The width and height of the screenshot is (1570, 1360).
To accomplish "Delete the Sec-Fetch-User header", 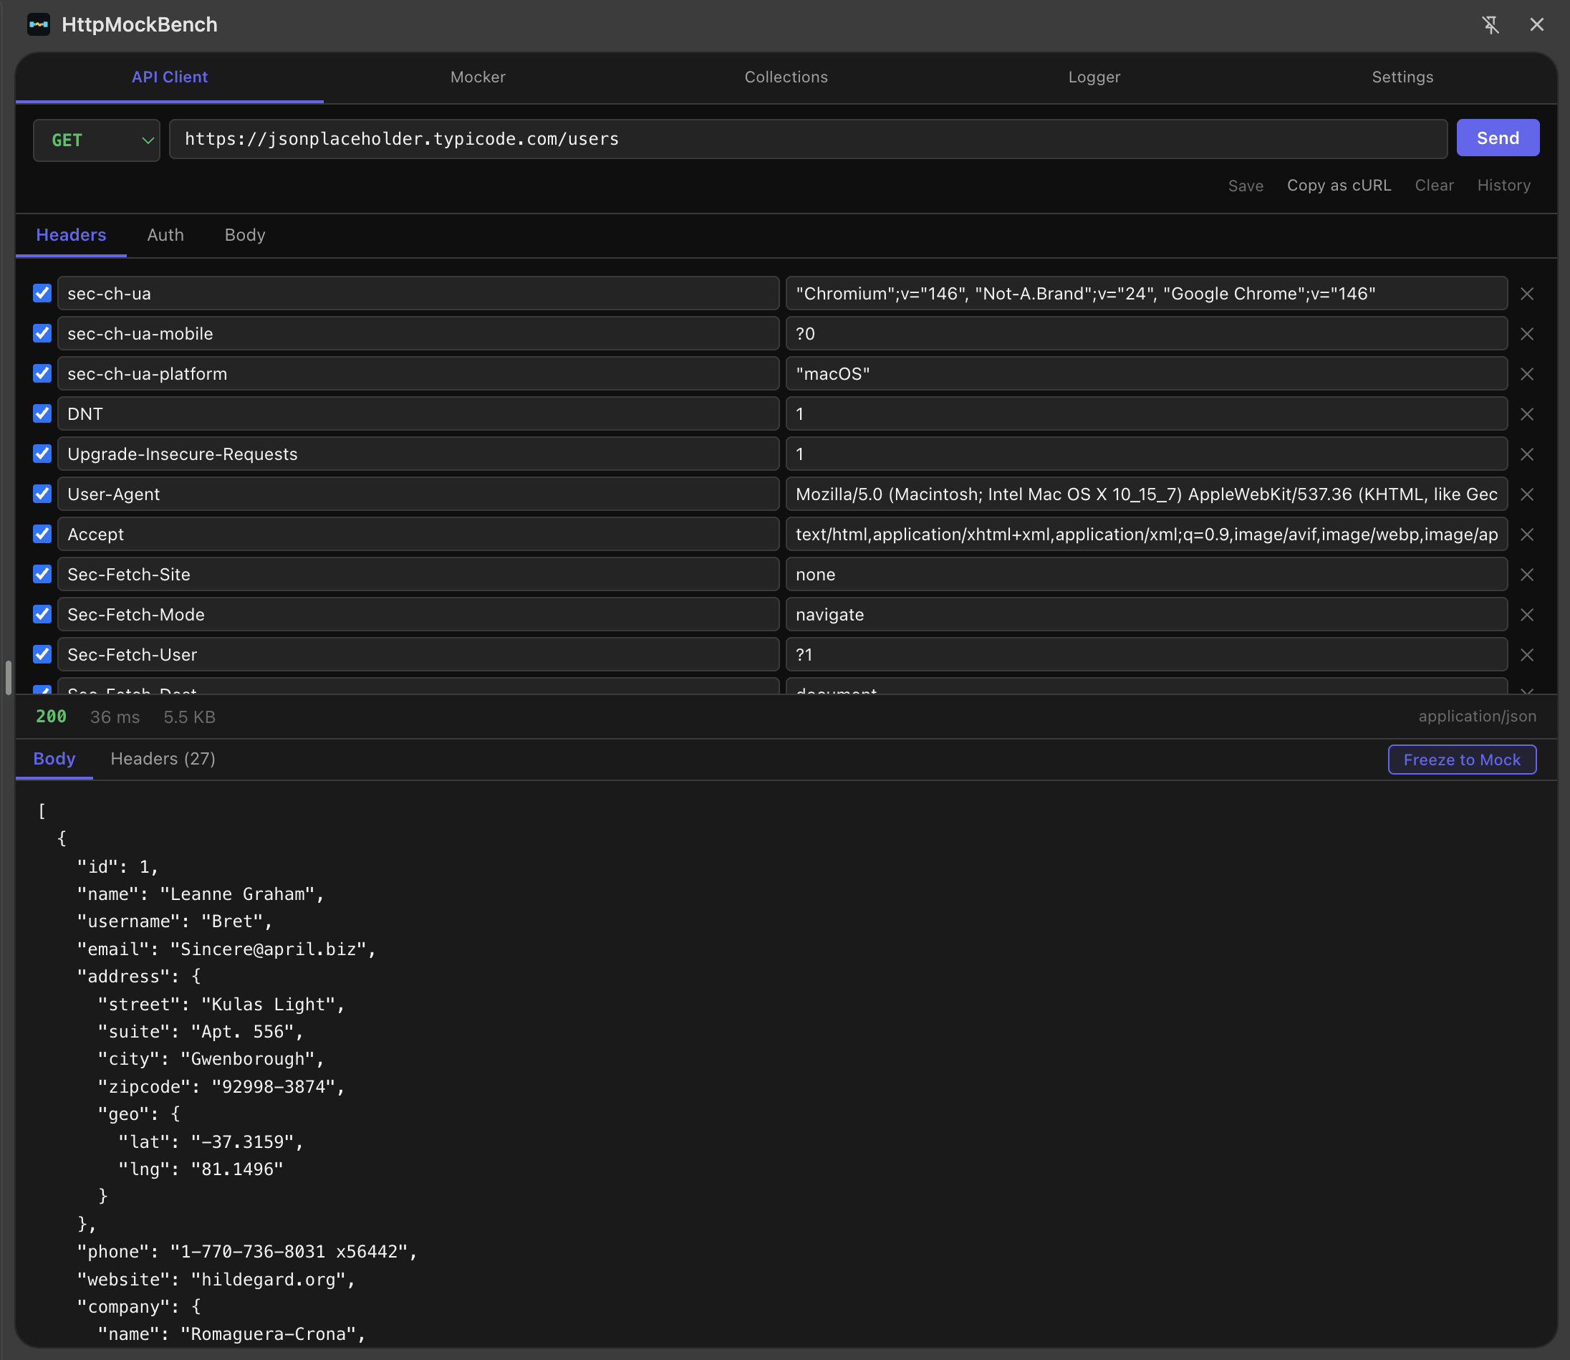I will pyautogui.click(x=1527, y=655).
